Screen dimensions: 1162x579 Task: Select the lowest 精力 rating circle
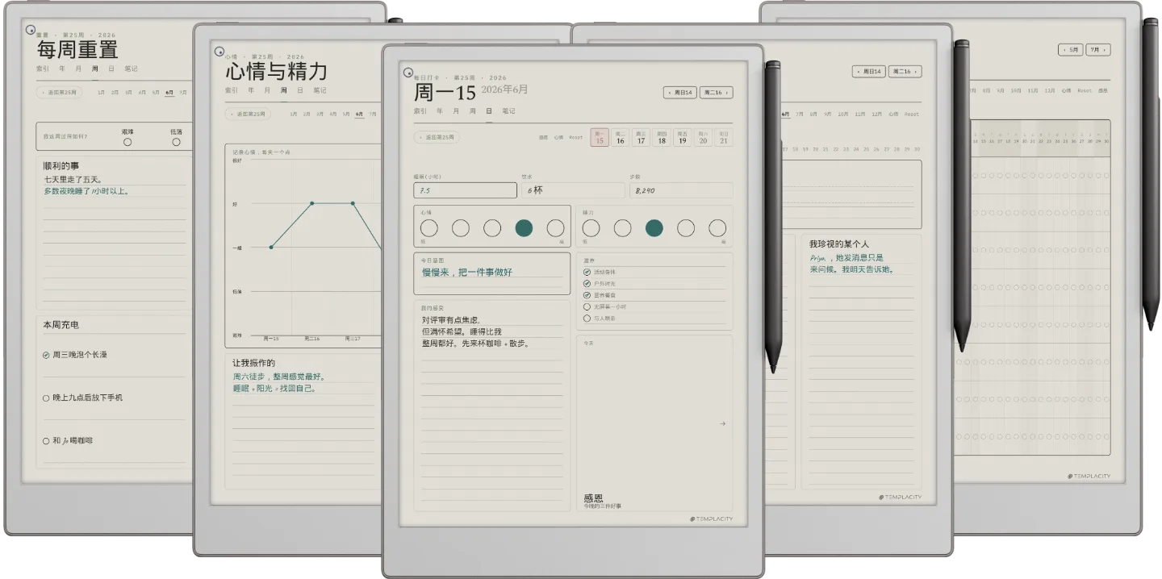(591, 228)
